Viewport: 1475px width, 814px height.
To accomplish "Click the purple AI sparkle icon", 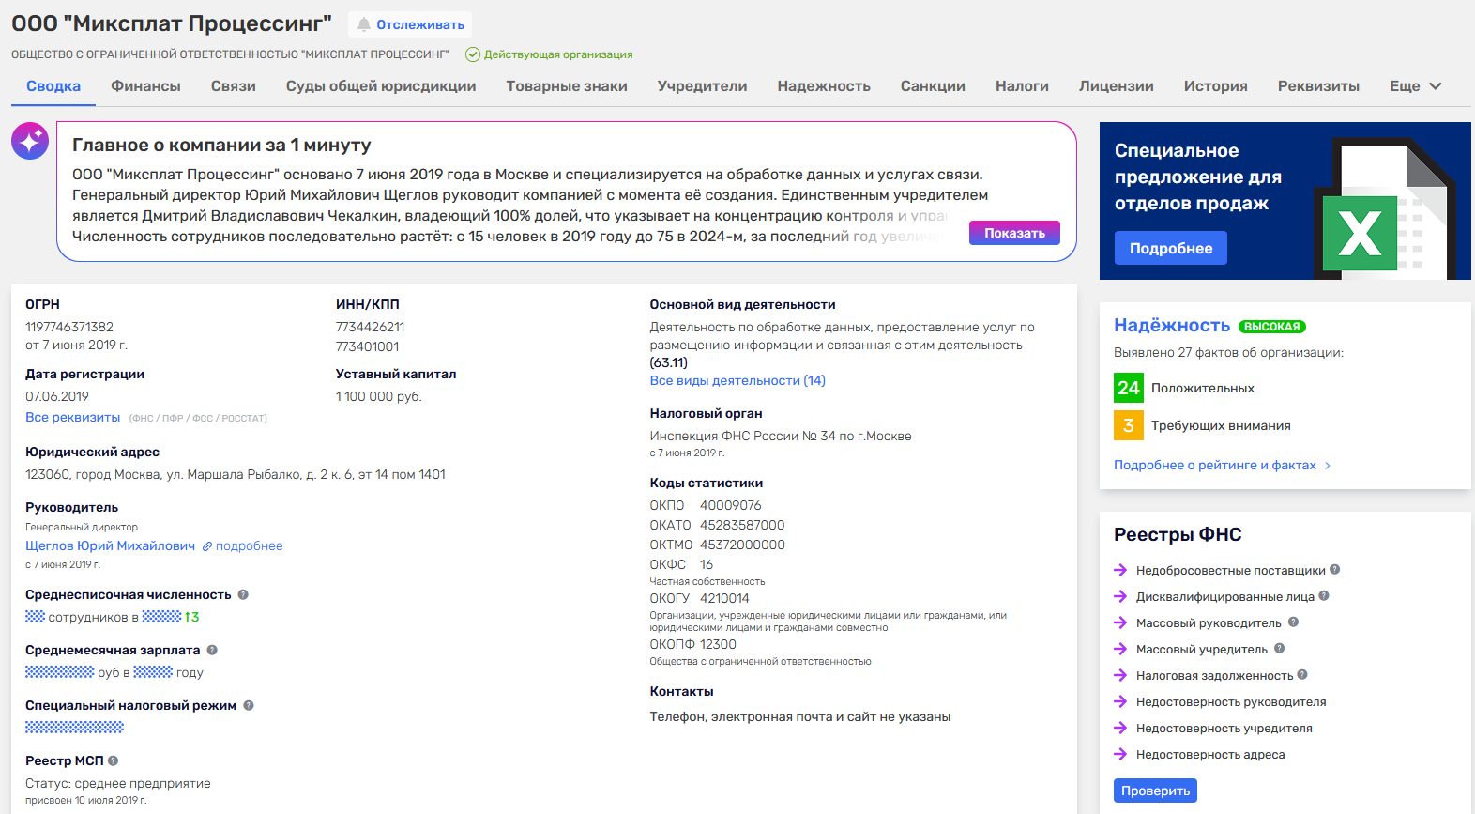I will click(x=30, y=141).
